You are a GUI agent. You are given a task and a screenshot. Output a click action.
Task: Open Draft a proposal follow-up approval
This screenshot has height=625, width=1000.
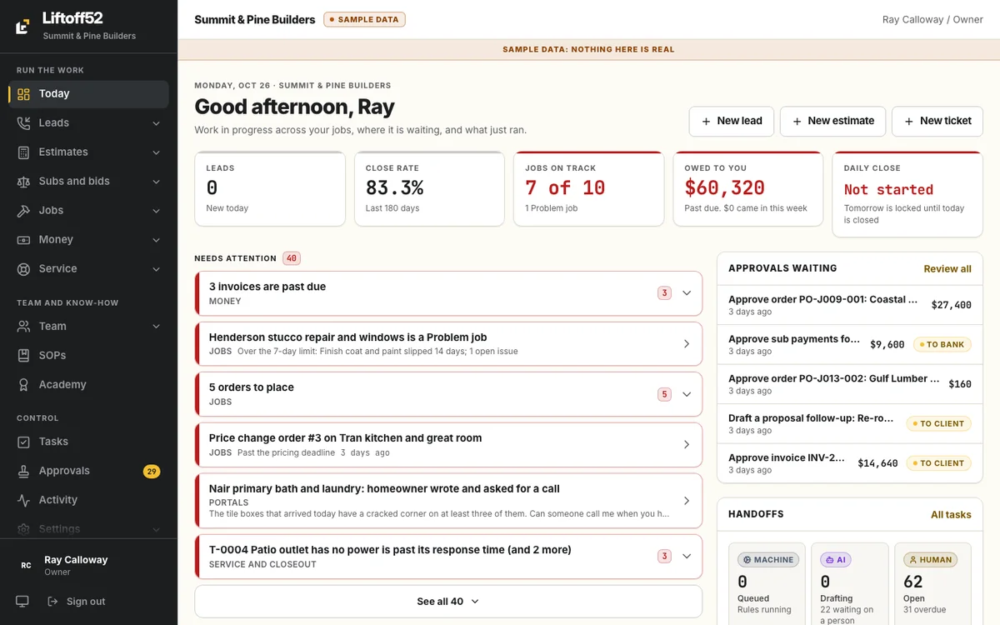(x=850, y=424)
